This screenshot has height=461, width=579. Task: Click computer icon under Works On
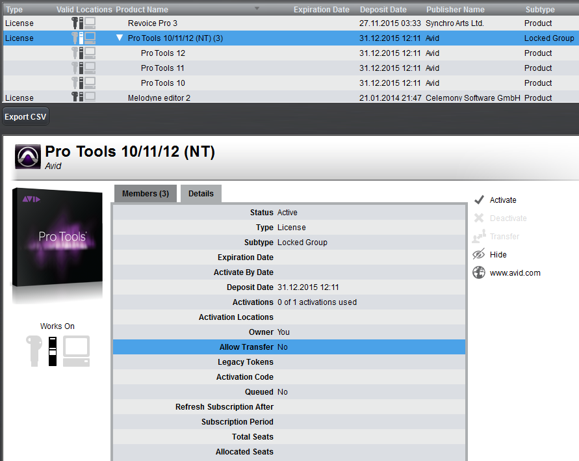(76, 351)
